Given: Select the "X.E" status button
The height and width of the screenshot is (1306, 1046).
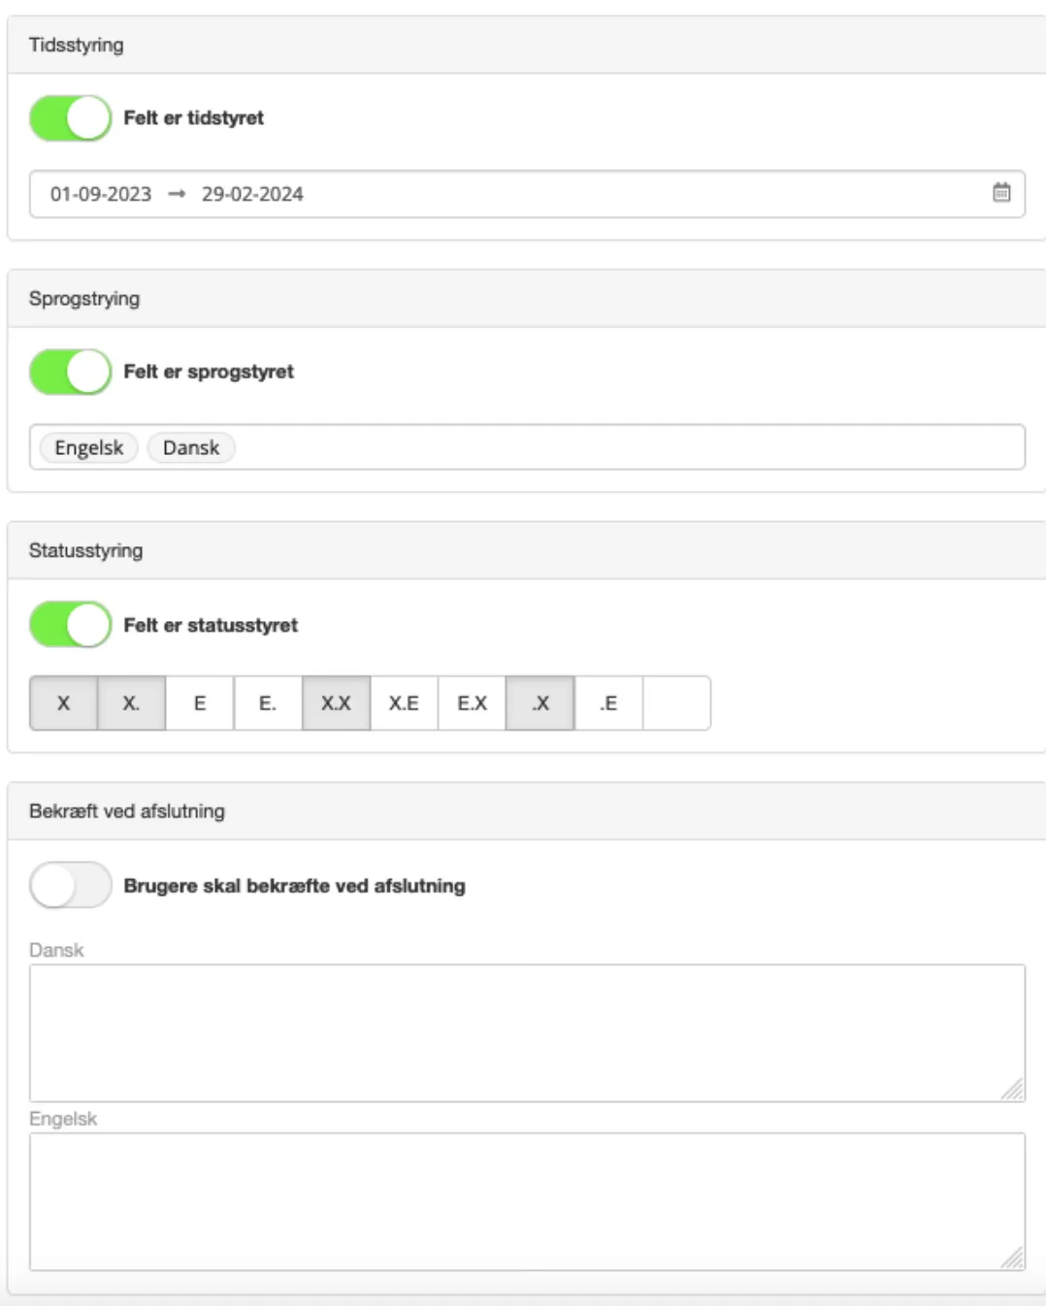Looking at the screenshot, I should pos(404,703).
